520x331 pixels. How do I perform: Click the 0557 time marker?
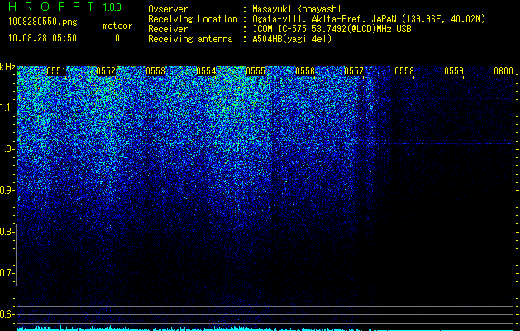click(354, 71)
